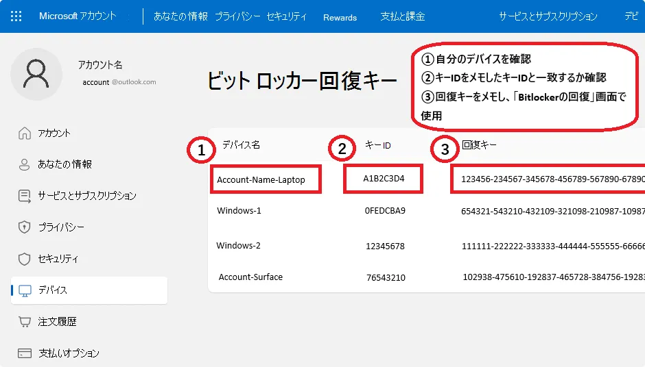Click the subscriptions icon beside サービスとサブスクリプション
645x367 pixels.
pos(24,197)
